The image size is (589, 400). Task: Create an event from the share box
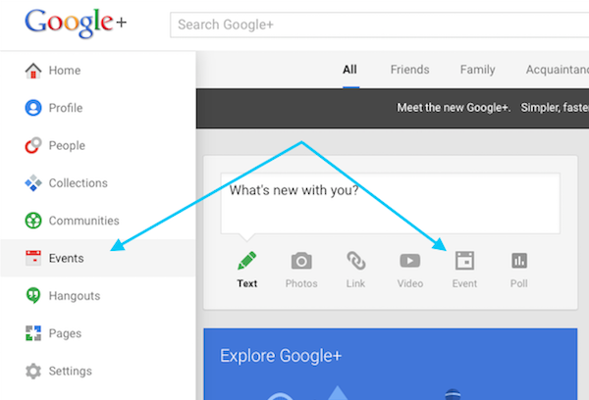click(464, 261)
